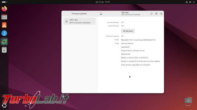The height and width of the screenshot is (110, 197).
Task: Show applications via Ubuntu logo button
Action: point(4,105)
